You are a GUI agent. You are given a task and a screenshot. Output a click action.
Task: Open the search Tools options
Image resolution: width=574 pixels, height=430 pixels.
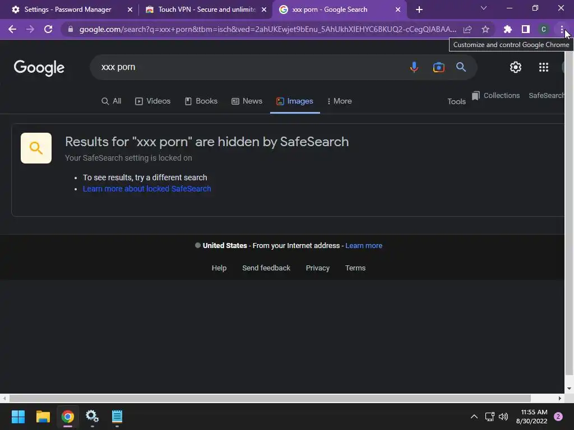[456, 102]
